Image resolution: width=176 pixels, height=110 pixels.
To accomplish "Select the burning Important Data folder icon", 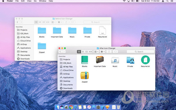I will coord(100,60).
